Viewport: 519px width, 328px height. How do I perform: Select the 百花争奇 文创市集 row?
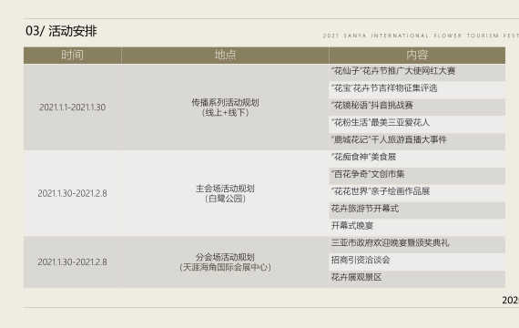[x=417, y=176]
